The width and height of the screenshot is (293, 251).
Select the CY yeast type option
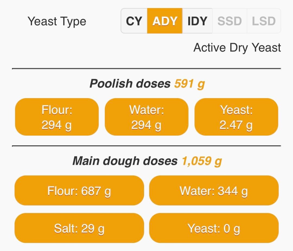[x=134, y=21]
